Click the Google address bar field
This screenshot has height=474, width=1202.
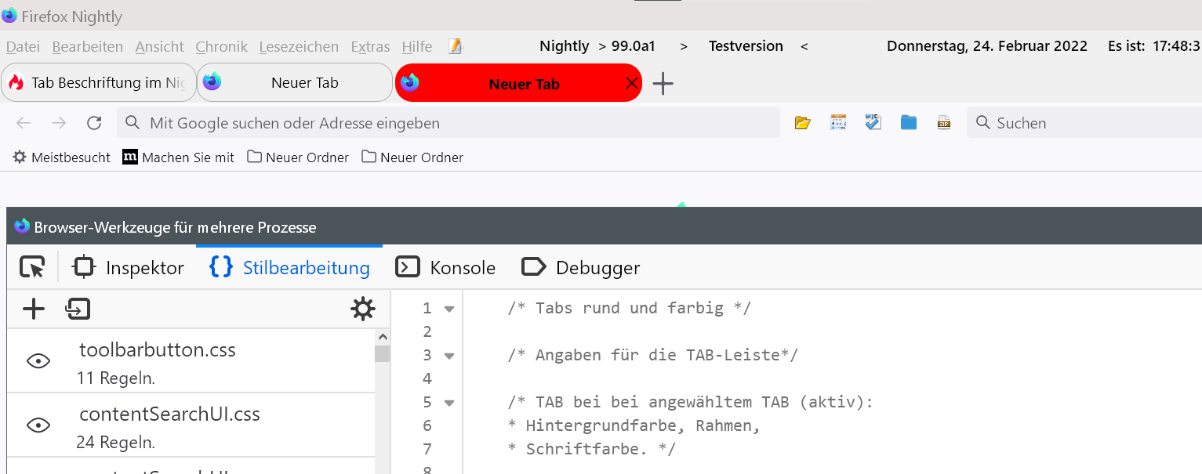448,123
